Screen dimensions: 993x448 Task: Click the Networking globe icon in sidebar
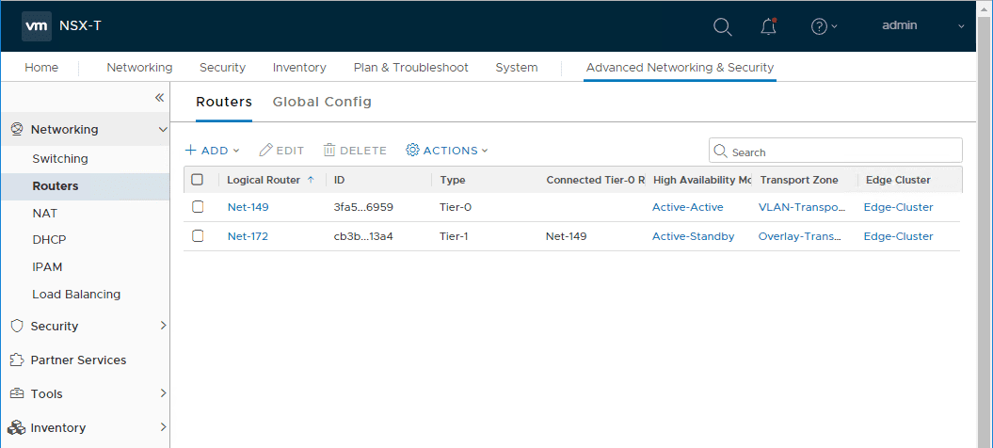18,129
